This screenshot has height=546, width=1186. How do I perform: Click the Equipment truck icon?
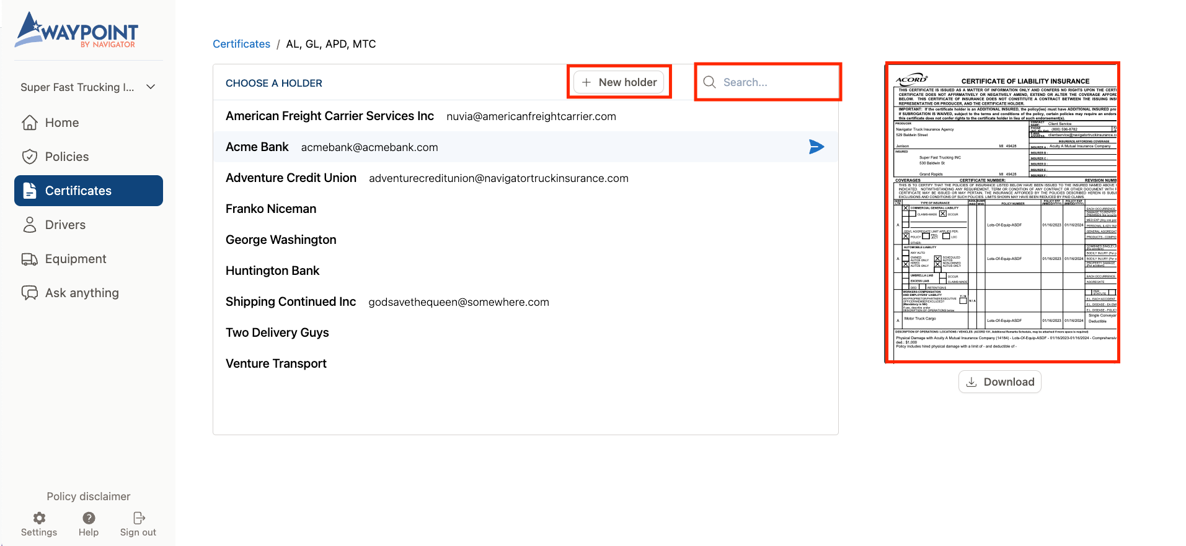tap(30, 259)
